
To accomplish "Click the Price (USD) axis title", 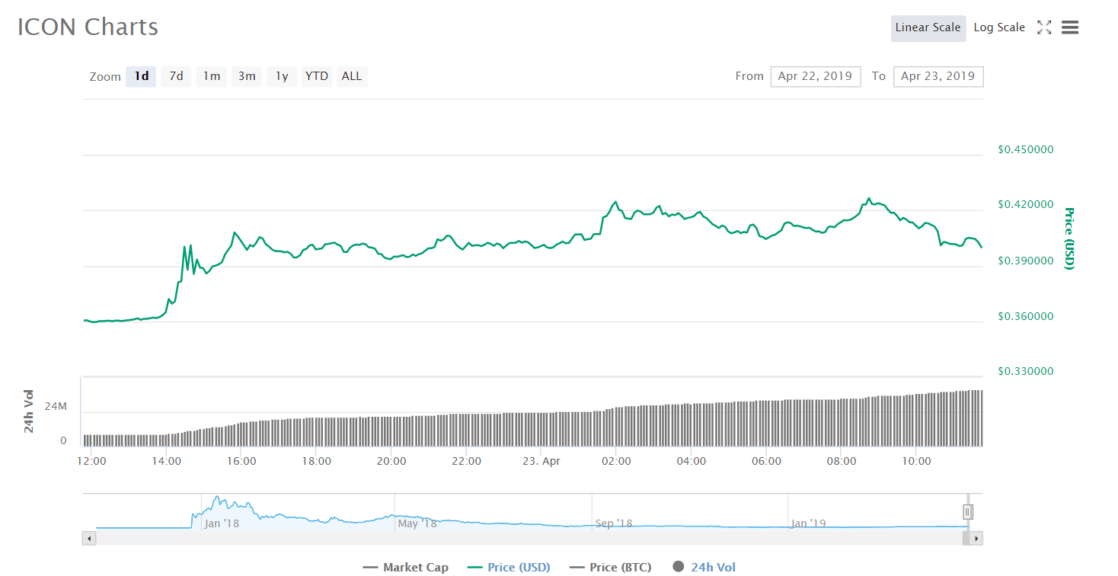I will 1068,238.
